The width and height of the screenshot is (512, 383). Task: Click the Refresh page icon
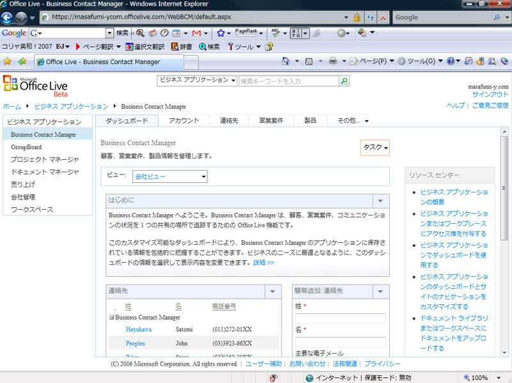371,17
